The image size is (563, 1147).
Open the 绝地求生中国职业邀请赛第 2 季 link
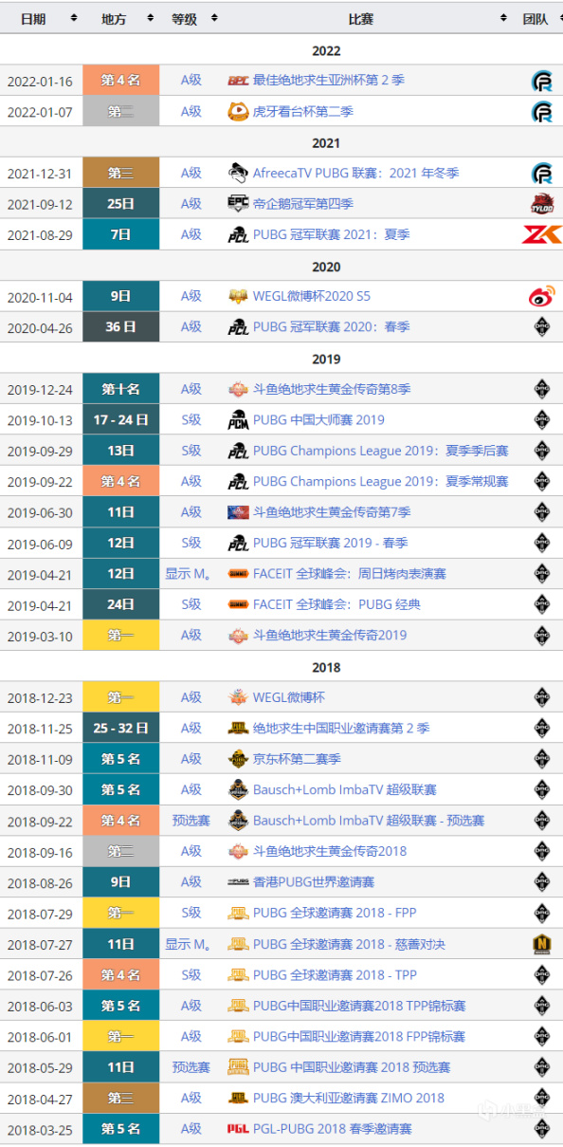pyautogui.click(x=341, y=728)
